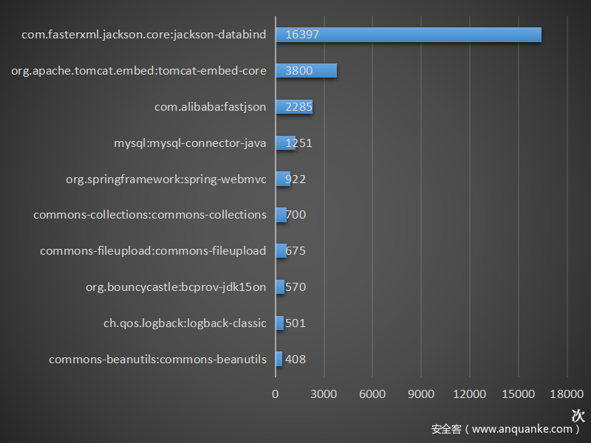Click the data value 675

tap(295, 251)
